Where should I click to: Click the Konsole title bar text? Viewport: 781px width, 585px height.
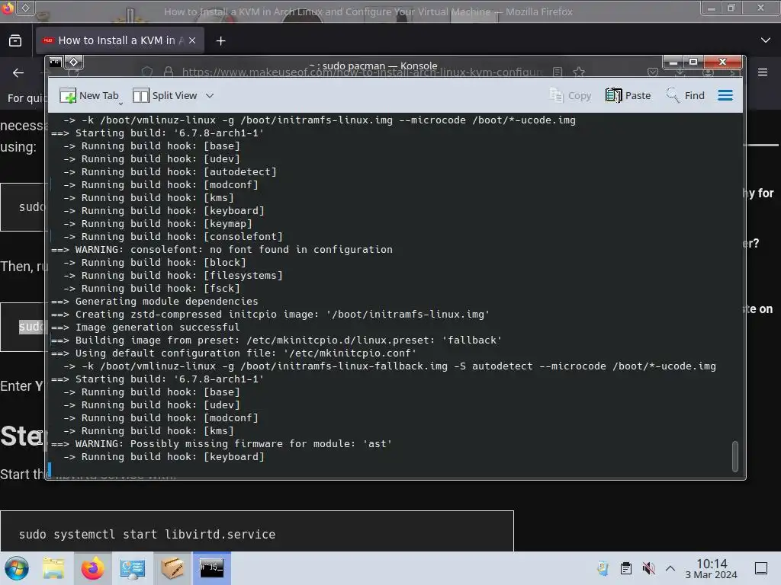pyautogui.click(x=373, y=66)
